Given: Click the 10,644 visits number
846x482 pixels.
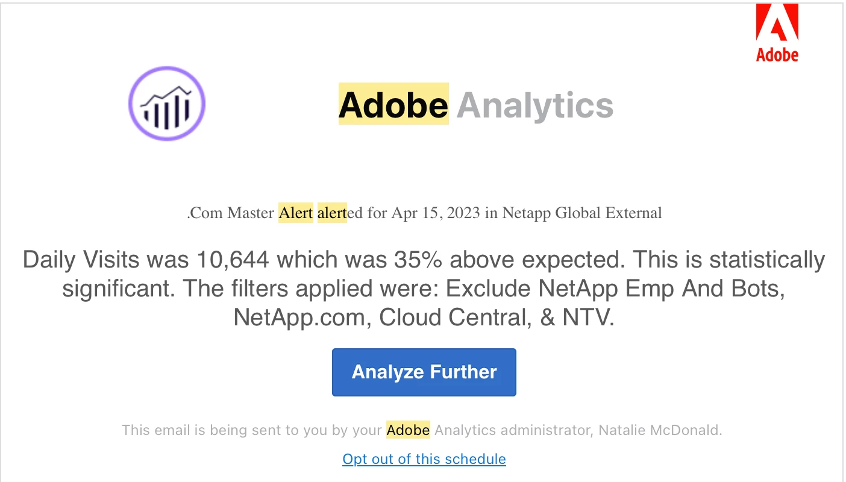Looking at the screenshot, I should pos(233,260).
